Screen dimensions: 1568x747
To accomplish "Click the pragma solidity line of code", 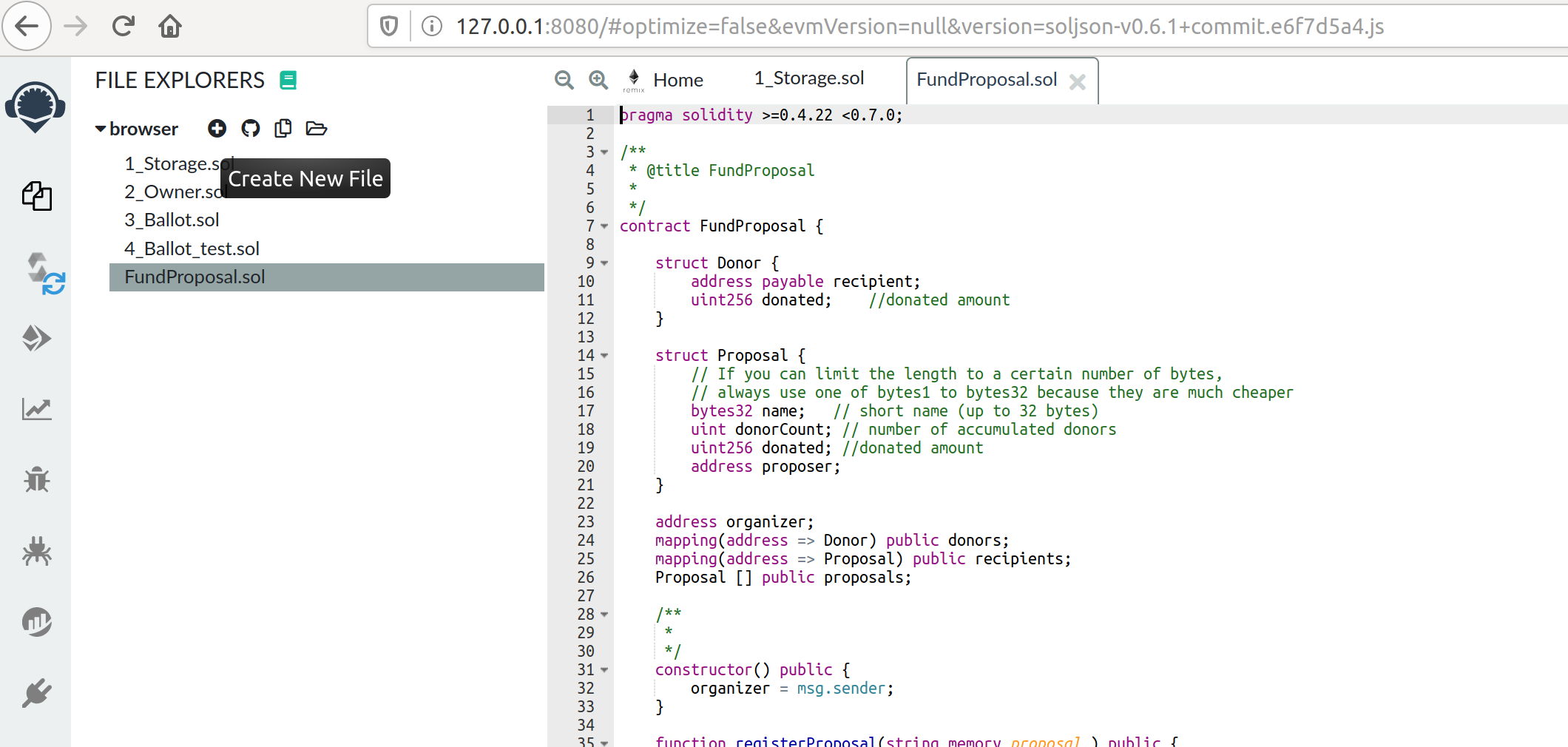I will coord(761,115).
